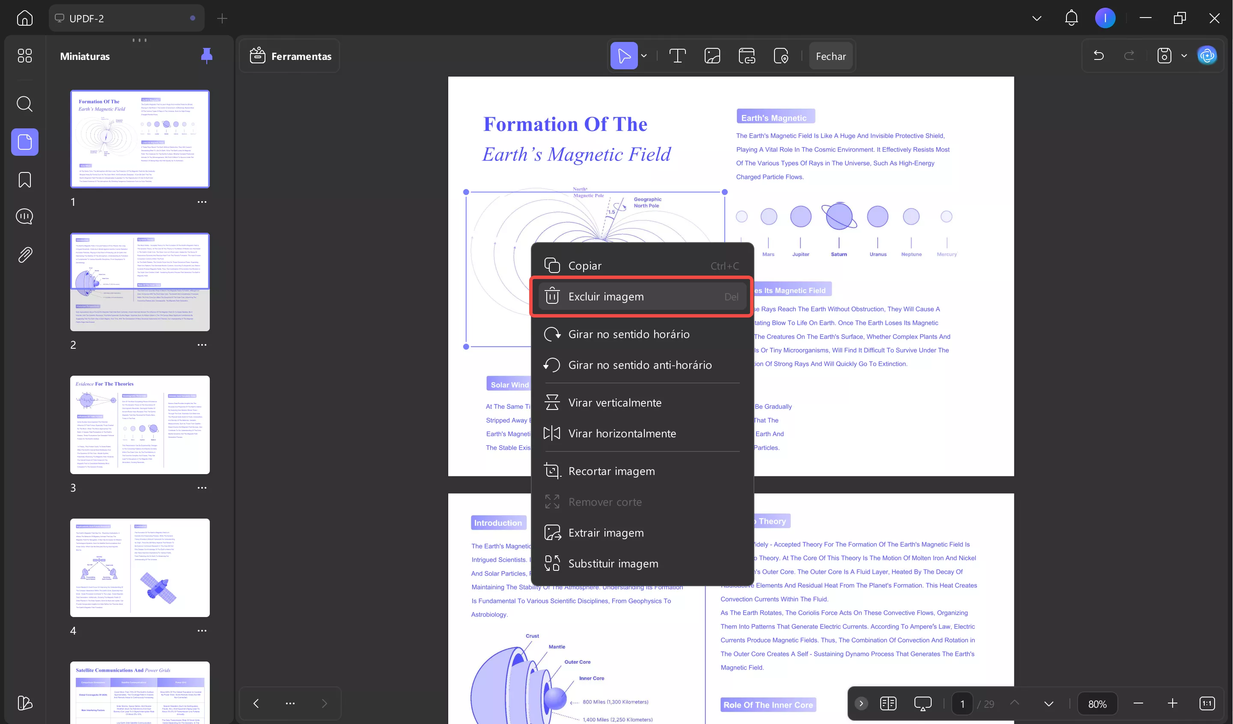Viewport: 1233px width, 724px height.
Task: Click the Fechar button
Action: (830, 56)
